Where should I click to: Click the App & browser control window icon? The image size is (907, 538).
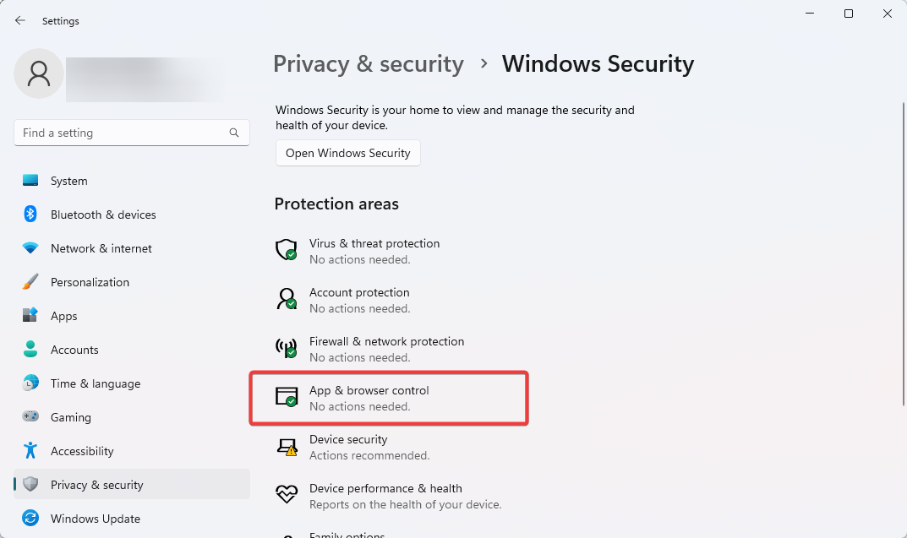[287, 397]
